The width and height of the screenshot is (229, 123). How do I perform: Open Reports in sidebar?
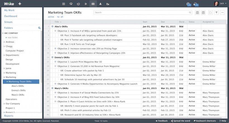pyautogui.click(x=9, y=116)
